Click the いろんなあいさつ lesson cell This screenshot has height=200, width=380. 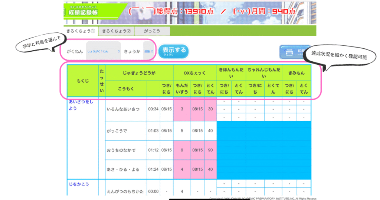126,109
